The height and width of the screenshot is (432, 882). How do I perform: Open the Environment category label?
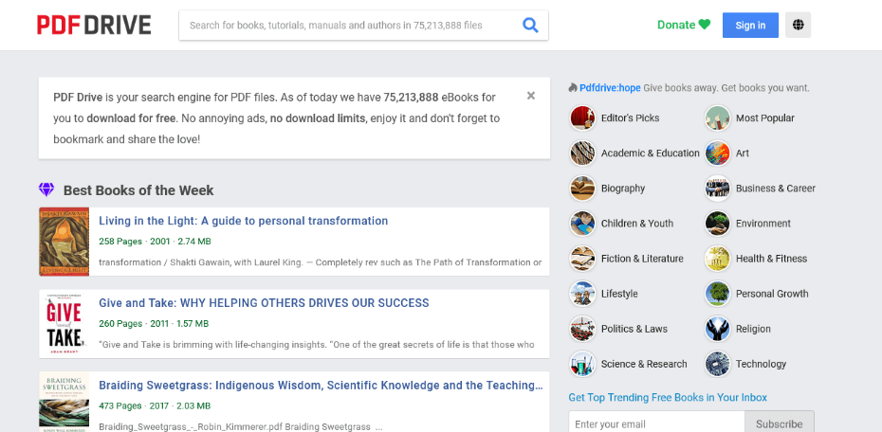pos(763,223)
